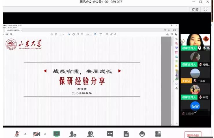The width and height of the screenshot is (214, 138).
Task: Open the apps grid icon in the meeting toolbar
Action: tap(158, 134)
